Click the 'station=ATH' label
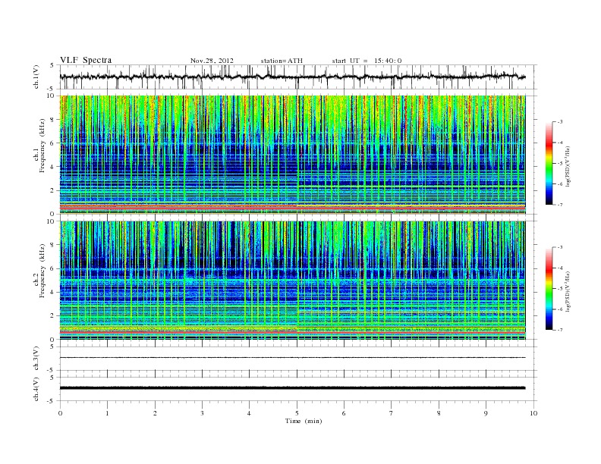Viewport: 601px width, 464px height. tap(282, 61)
